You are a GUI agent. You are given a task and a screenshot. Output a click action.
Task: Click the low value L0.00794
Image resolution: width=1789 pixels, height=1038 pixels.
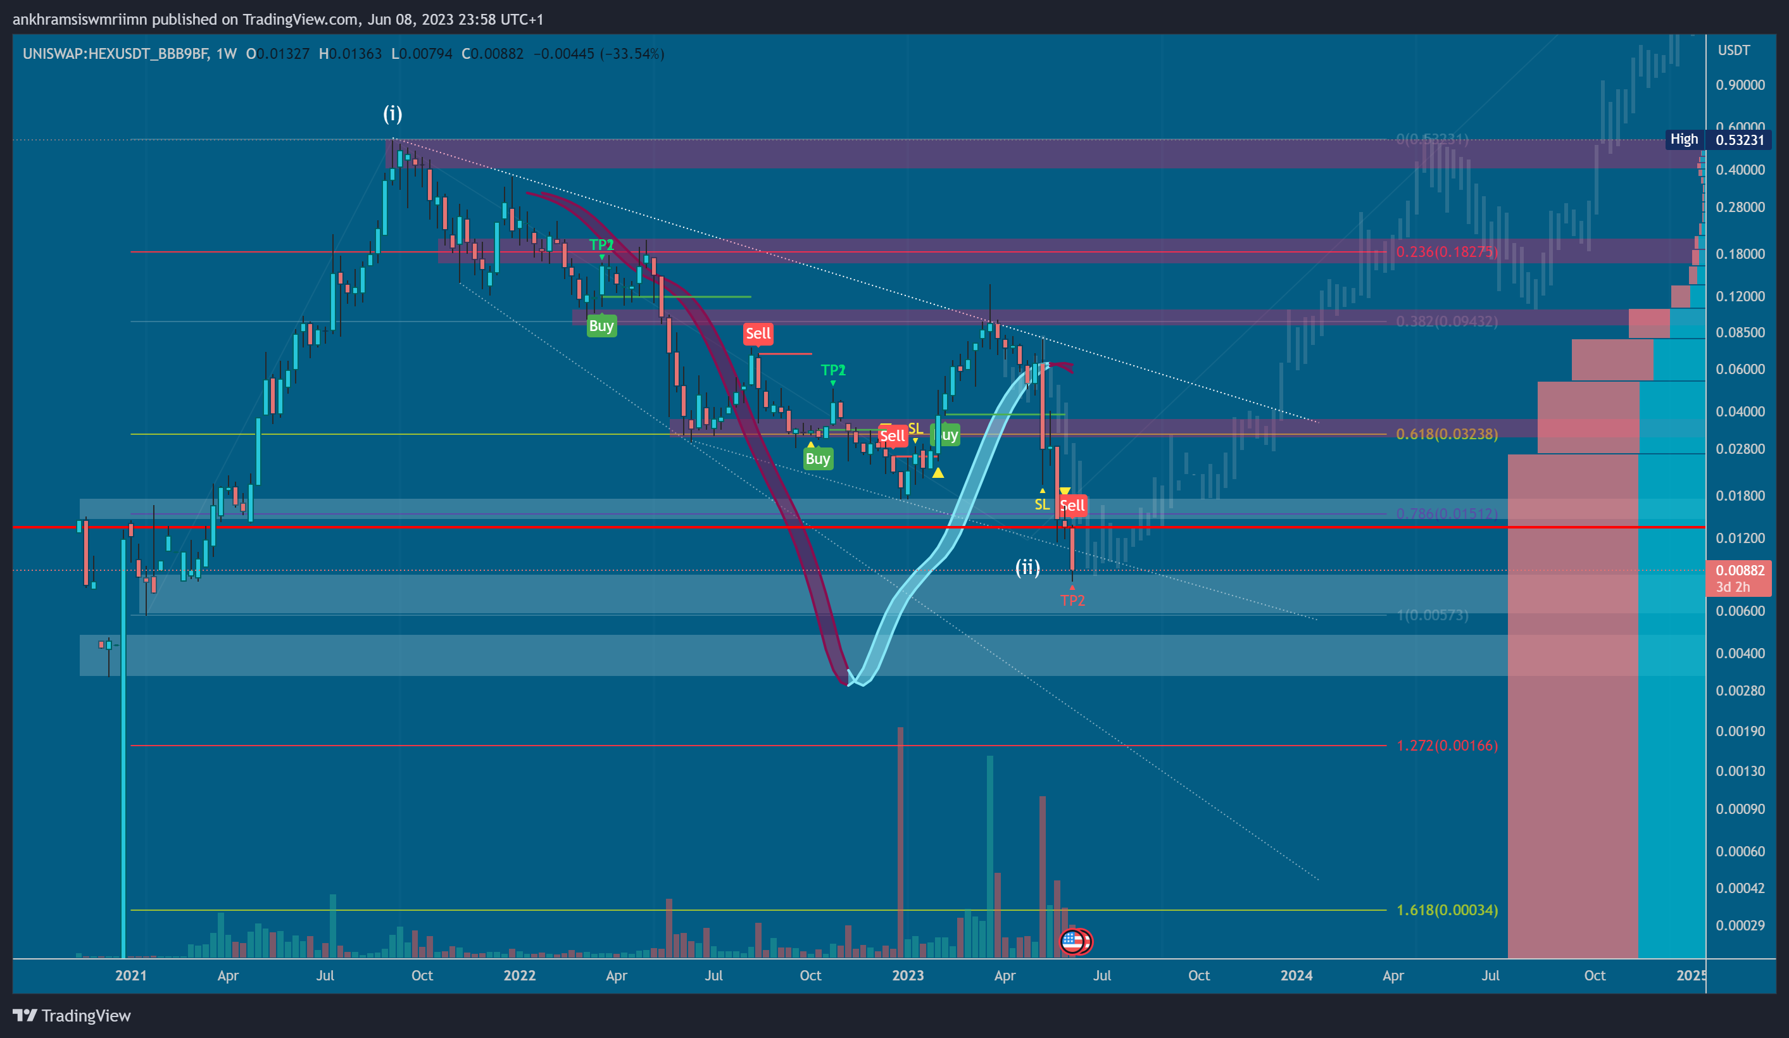422,54
